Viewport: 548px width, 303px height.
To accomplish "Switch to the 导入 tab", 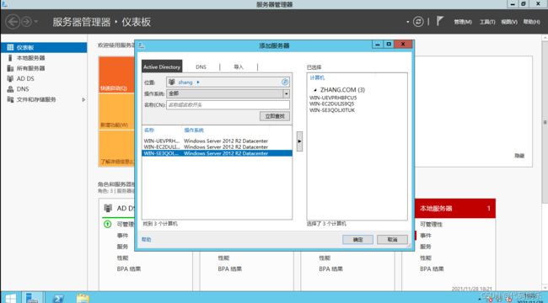I will point(239,67).
